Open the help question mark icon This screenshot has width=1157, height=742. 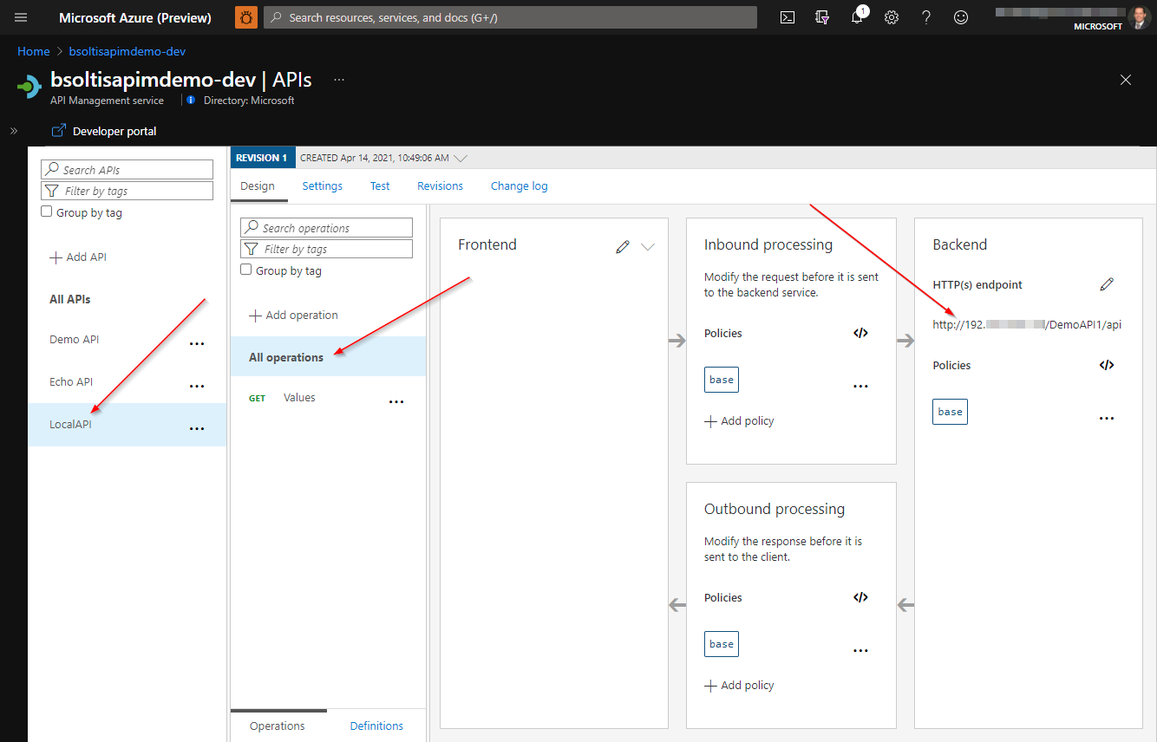925,16
